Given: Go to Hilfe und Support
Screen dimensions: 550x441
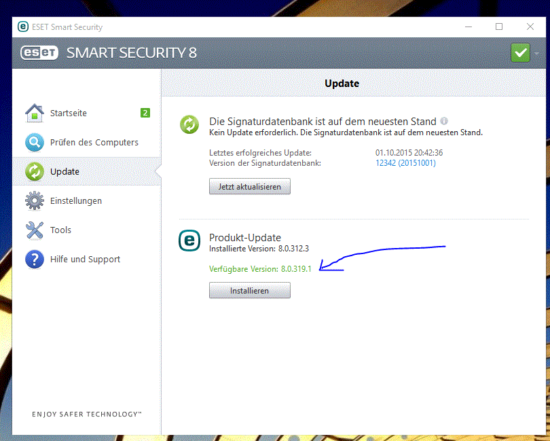Looking at the screenshot, I should [x=85, y=260].
